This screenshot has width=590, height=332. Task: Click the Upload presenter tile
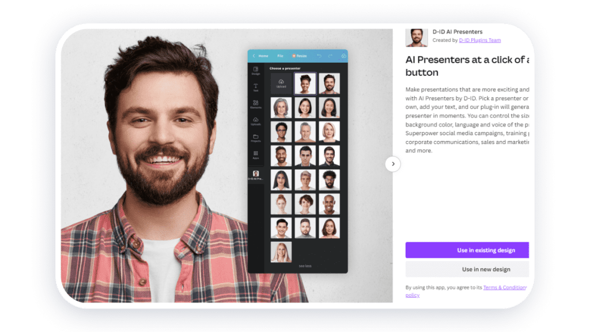281,83
